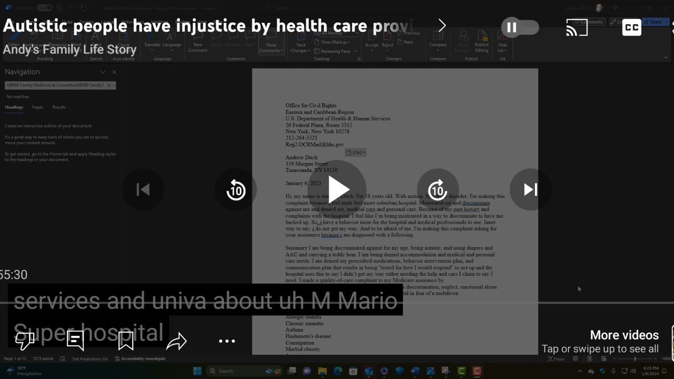Viewport: 674px width, 379px height.
Task: Adjust the Word zoom slider
Action: [635, 358]
